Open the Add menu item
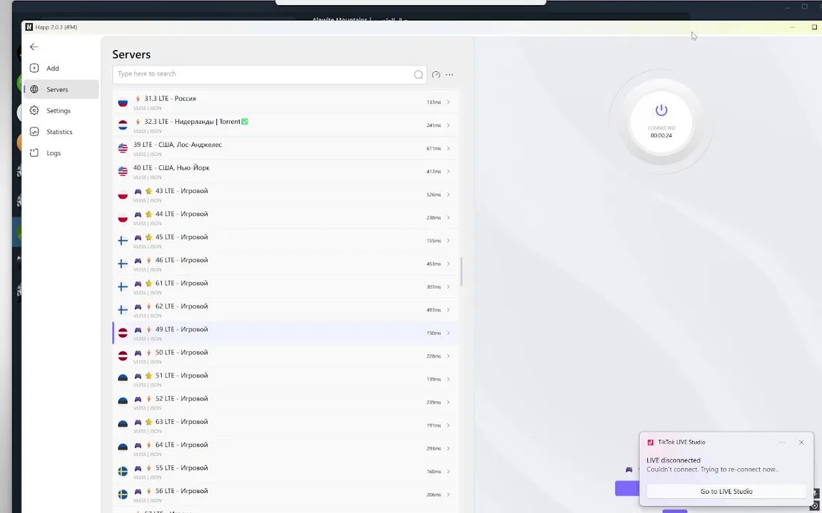This screenshot has width=822, height=513. click(x=61, y=68)
